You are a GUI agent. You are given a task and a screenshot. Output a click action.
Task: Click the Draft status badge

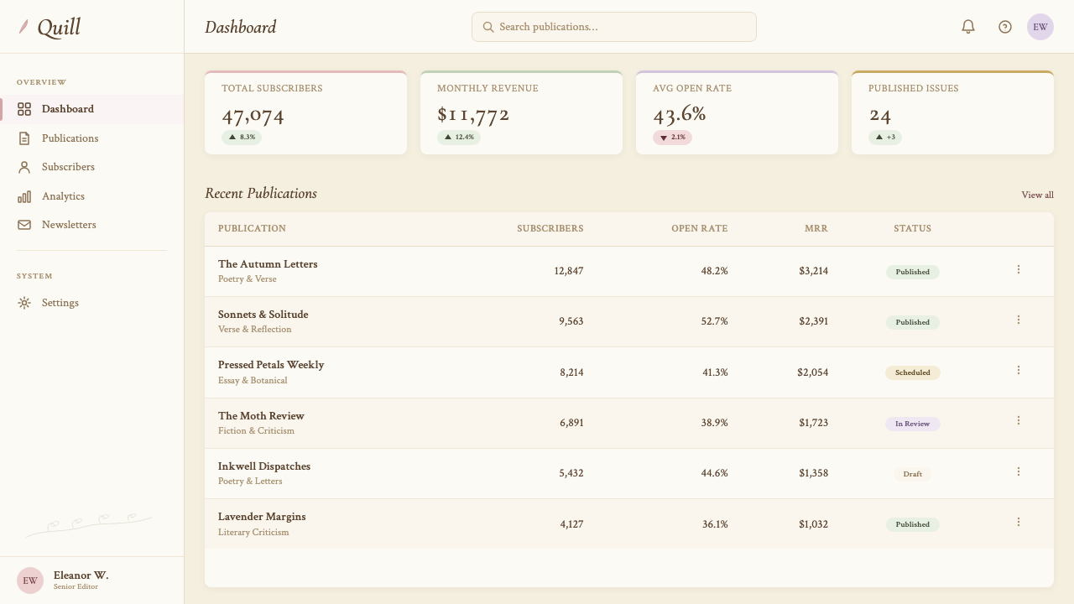pos(912,474)
